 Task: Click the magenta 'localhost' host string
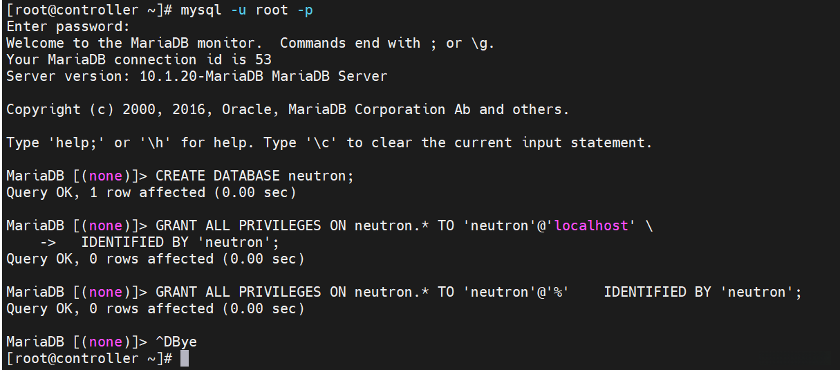pyautogui.click(x=592, y=226)
